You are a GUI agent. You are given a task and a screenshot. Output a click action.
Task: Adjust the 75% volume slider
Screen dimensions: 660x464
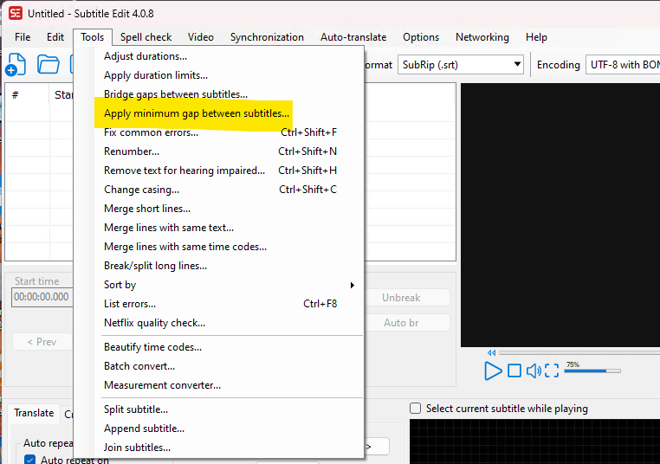point(592,371)
